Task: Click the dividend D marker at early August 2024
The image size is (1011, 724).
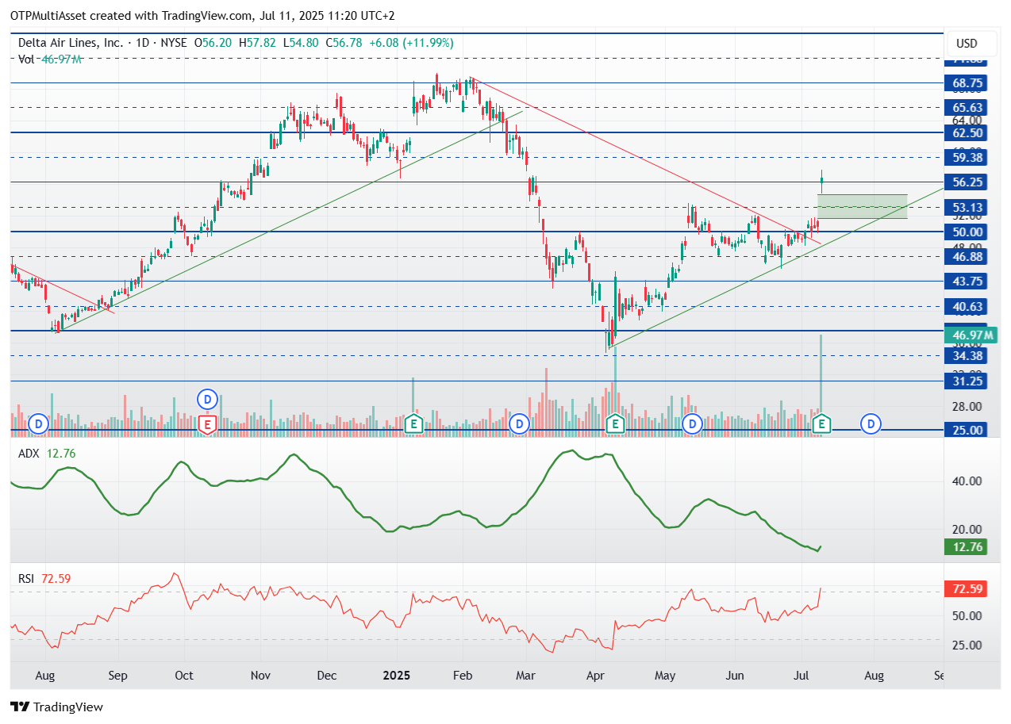Action: 38,424
